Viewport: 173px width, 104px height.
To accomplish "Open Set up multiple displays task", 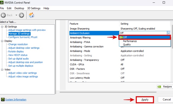I will 21,66.
